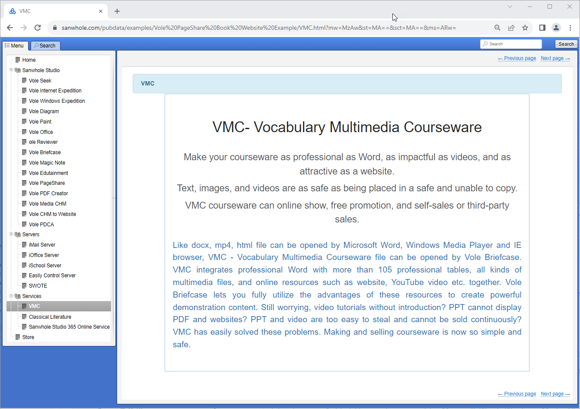The image size is (580, 409).
Task: Select iSchool Server tree item
Action: 45,266
